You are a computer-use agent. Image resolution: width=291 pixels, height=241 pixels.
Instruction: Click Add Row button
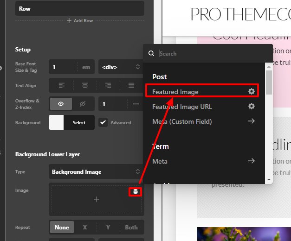[80, 20]
